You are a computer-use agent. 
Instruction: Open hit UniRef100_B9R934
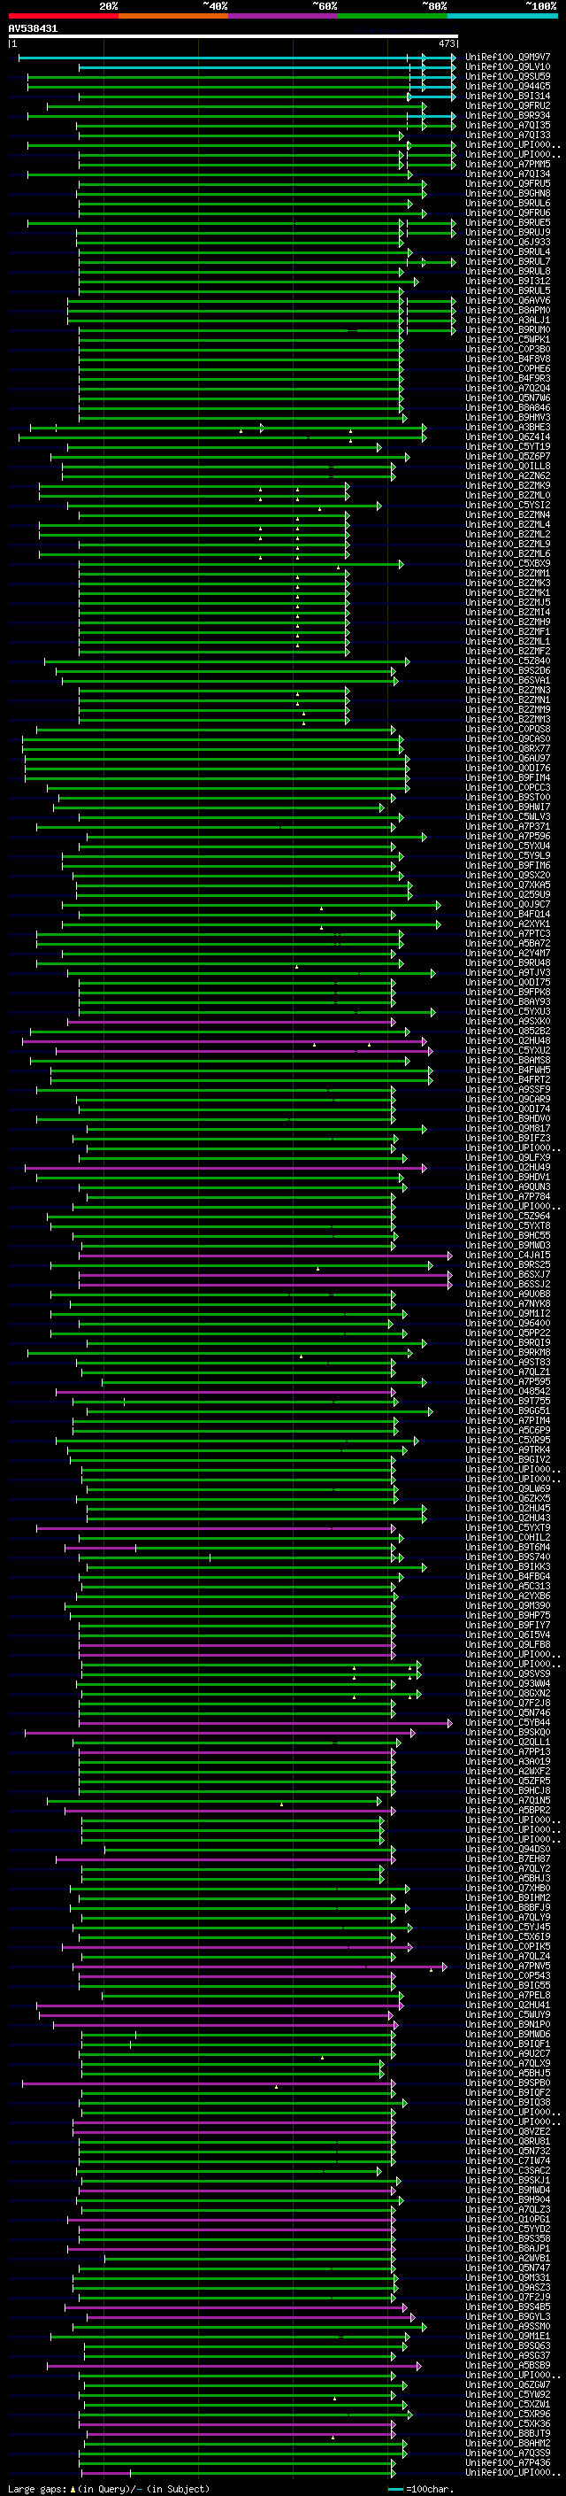pyautogui.click(x=508, y=115)
